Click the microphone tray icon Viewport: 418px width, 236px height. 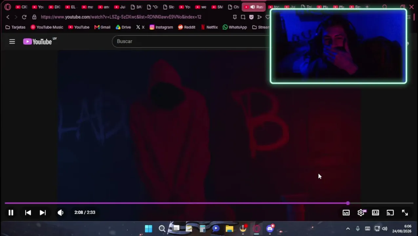(x=358, y=229)
